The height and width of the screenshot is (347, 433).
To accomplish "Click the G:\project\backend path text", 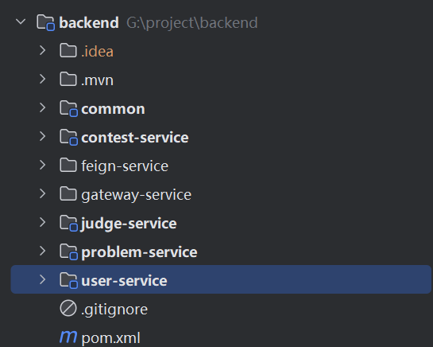I will coord(192,23).
